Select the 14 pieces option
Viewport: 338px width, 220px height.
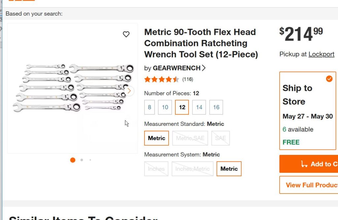click(x=199, y=107)
